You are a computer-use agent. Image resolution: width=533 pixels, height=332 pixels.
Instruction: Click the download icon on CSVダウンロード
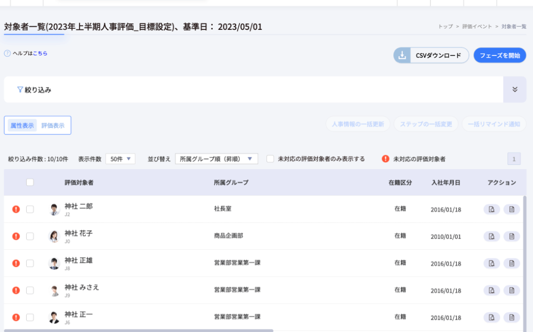point(402,56)
